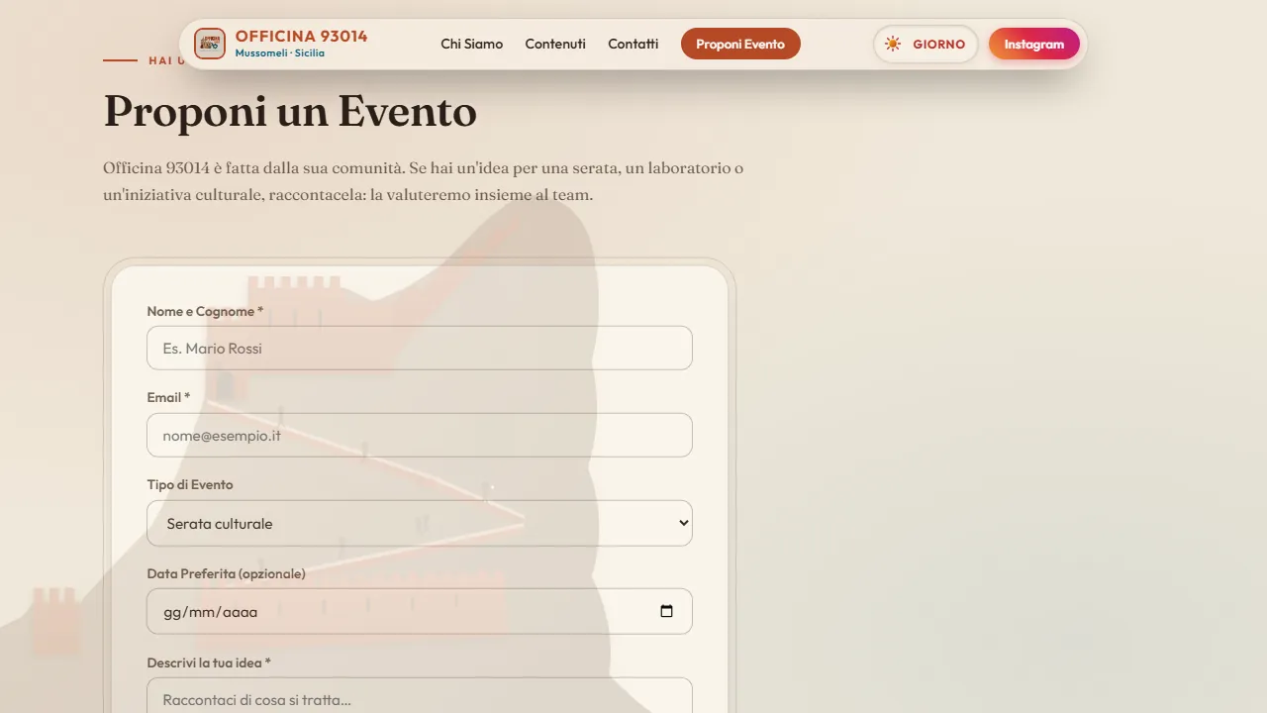Viewport: 1267px width, 713px height.
Task: Click the Mussomeli · Sicilia subtitle
Action: 280,53
